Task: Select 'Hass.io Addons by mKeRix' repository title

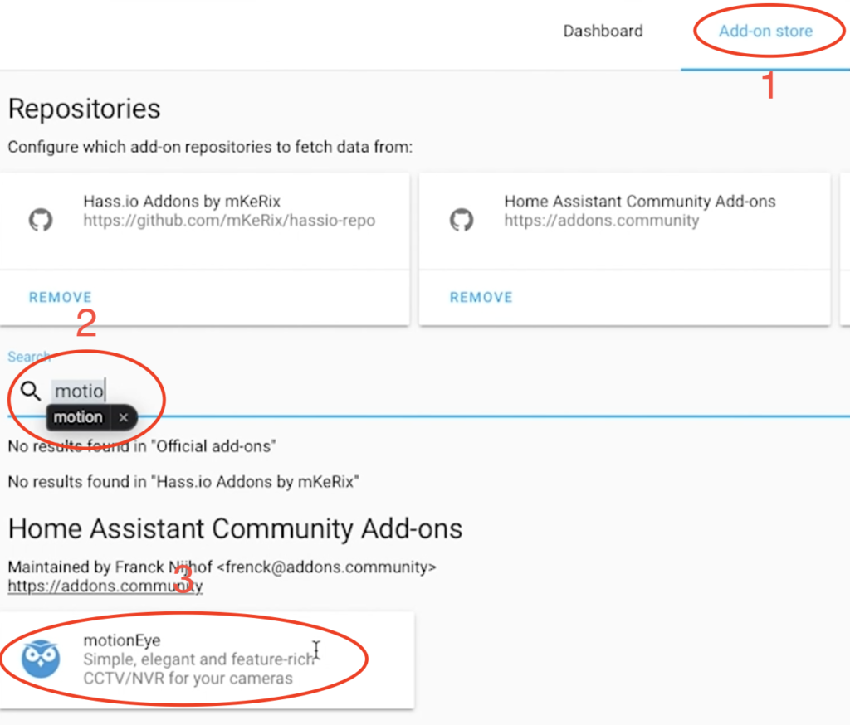Action: point(182,201)
